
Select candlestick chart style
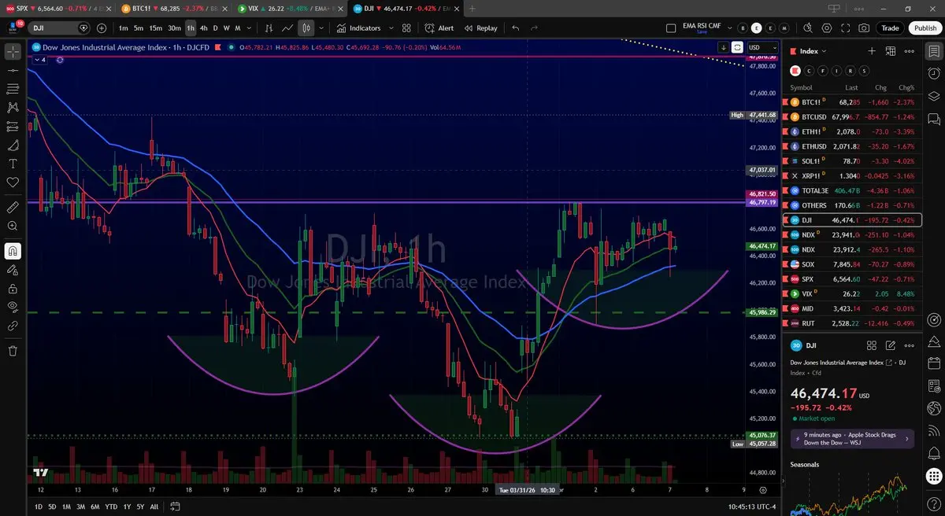pyautogui.click(x=306, y=28)
